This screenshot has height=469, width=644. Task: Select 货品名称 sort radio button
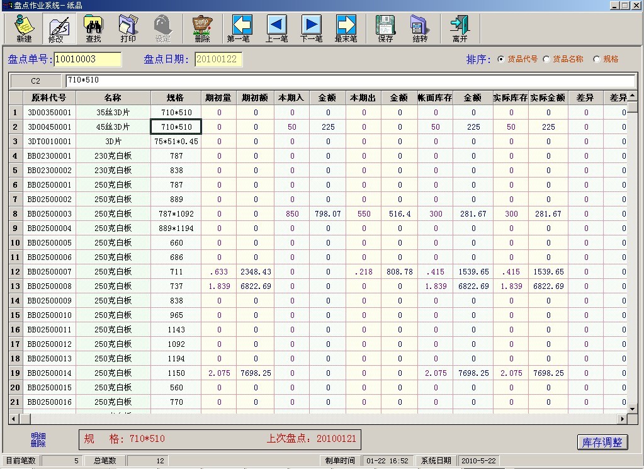(x=546, y=59)
